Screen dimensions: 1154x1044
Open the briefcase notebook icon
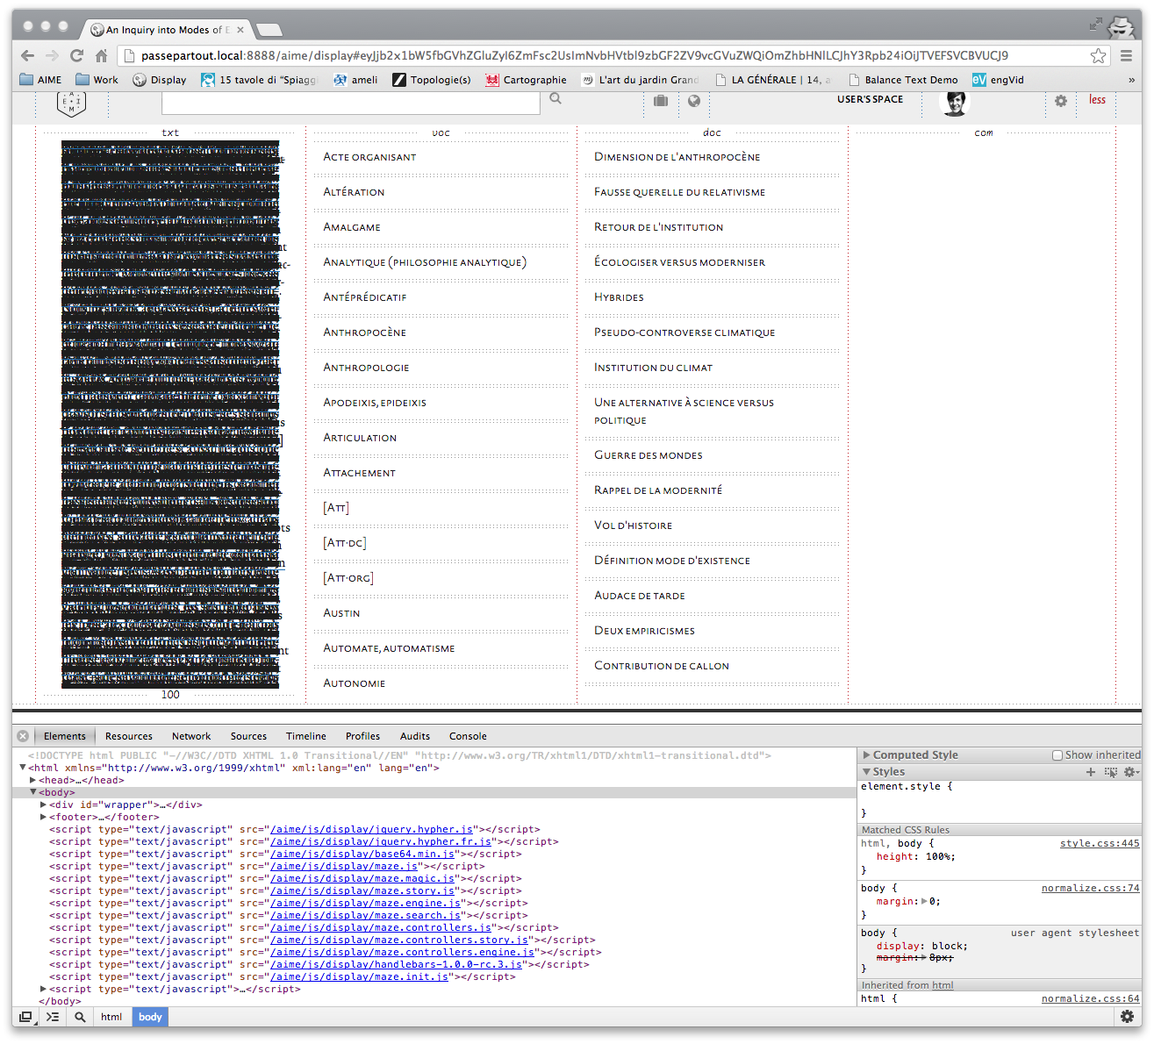(x=661, y=101)
